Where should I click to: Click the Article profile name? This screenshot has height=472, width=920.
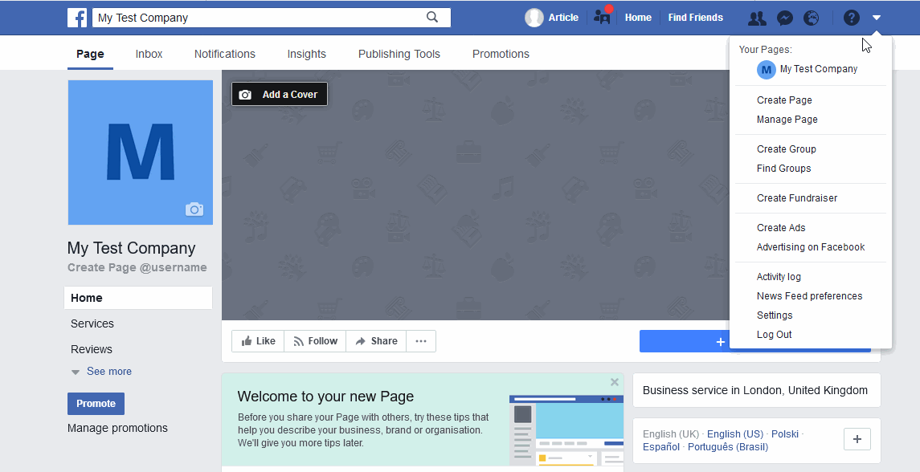pyautogui.click(x=563, y=18)
